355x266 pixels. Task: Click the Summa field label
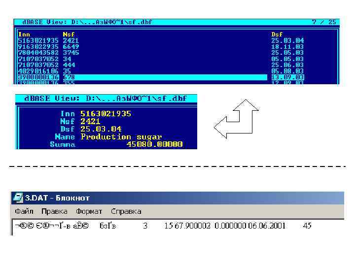[x=63, y=144]
